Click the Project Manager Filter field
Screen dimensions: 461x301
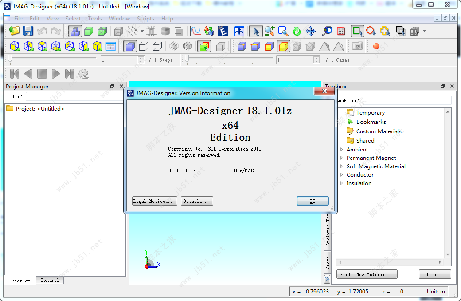(74, 96)
